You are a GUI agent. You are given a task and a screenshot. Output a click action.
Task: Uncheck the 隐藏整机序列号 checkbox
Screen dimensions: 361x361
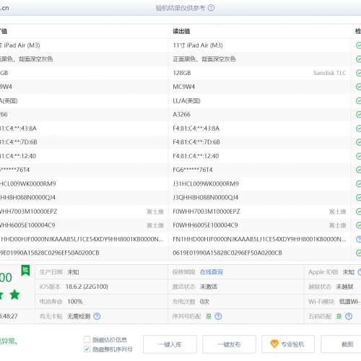pos(87,349)
